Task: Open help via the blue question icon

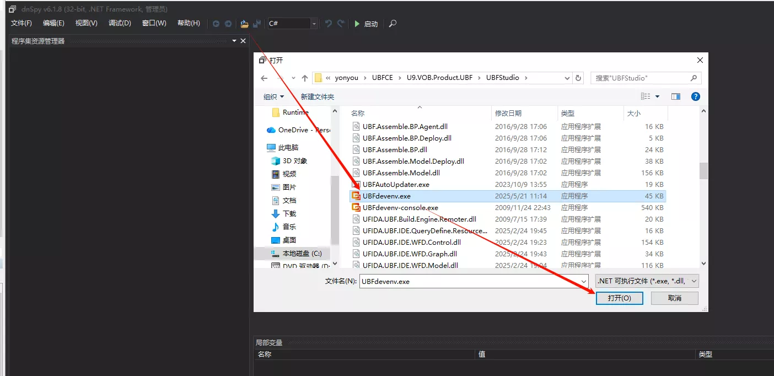Action: (x=695, y=96)
